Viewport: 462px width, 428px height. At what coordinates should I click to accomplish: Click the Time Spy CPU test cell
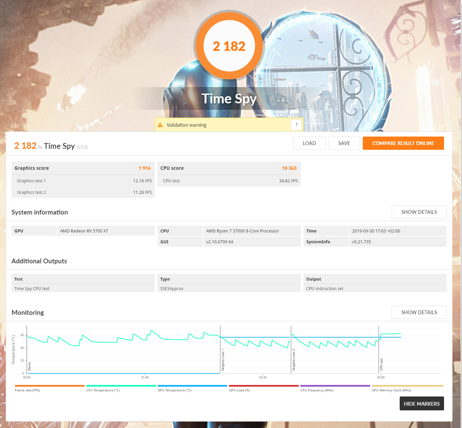tap(83, 288)
